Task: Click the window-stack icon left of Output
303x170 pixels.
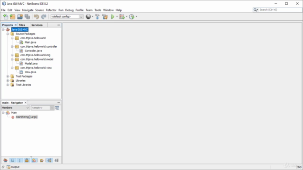Action: [x=3, y=167]
